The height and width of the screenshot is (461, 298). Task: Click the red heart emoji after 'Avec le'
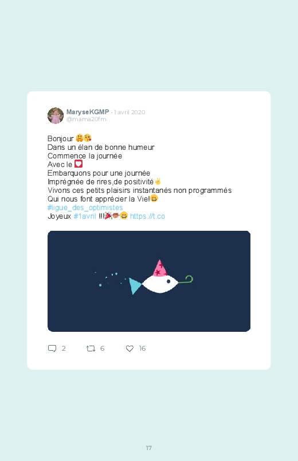[79, 164]
